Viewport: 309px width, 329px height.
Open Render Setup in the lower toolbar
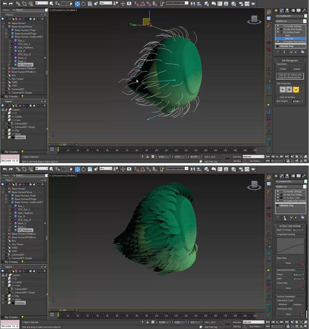point(241,169)
